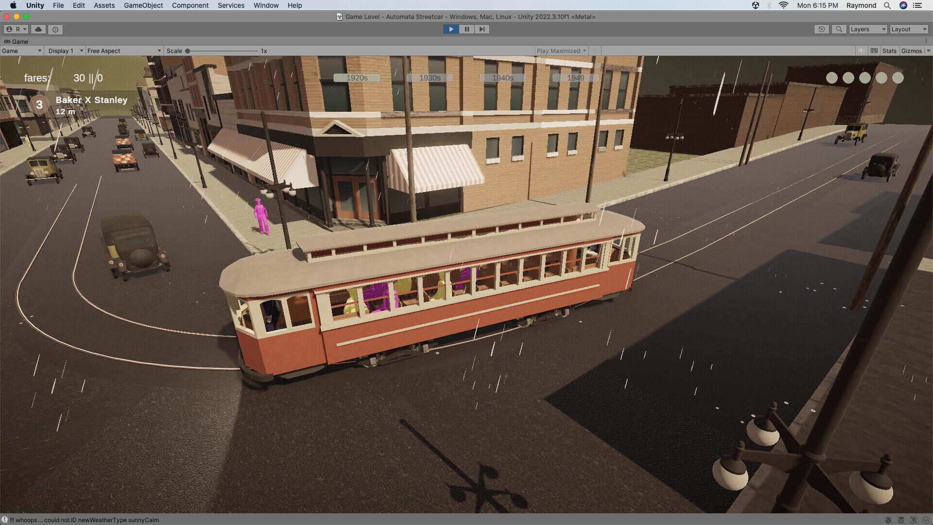Click the step frame playback icon
The image size is (933, 525).
click(482, 29)
